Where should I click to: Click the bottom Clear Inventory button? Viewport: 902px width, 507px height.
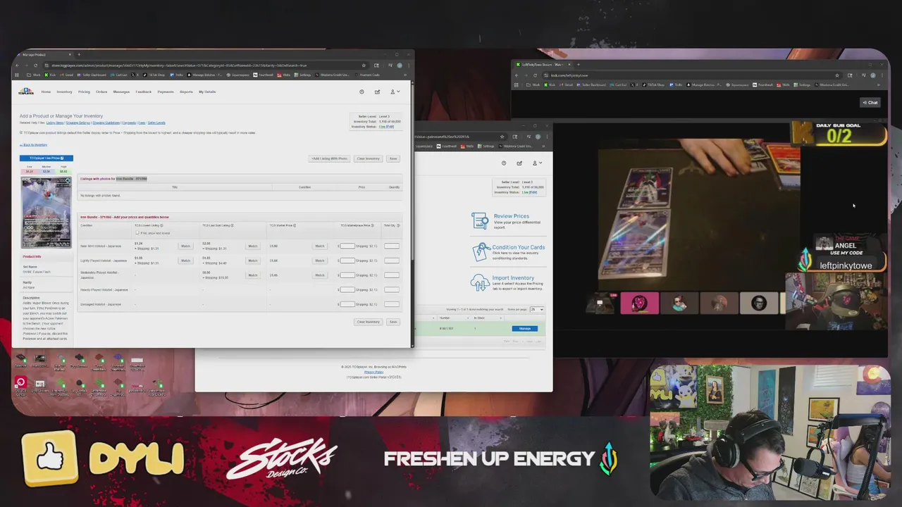click(368, 322)
